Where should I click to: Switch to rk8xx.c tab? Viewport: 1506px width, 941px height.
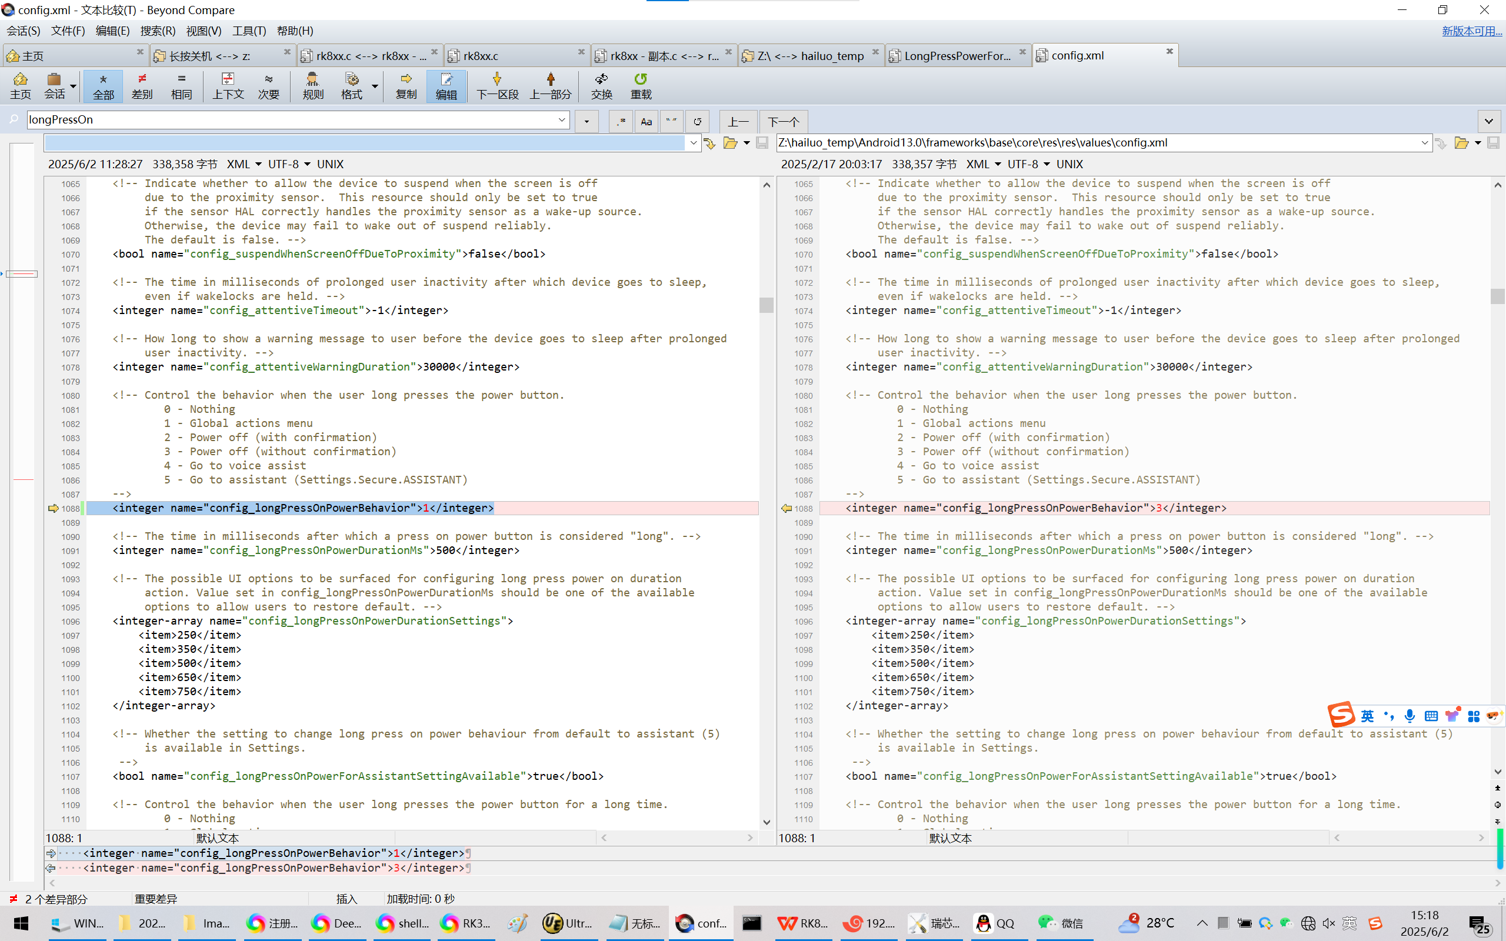point(481,56)
